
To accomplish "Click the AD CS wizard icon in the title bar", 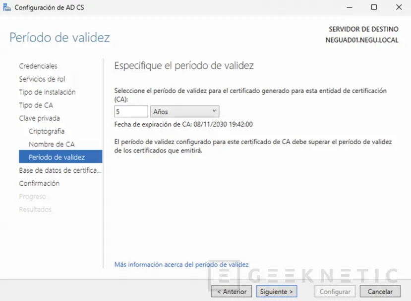I will point(7,7).
